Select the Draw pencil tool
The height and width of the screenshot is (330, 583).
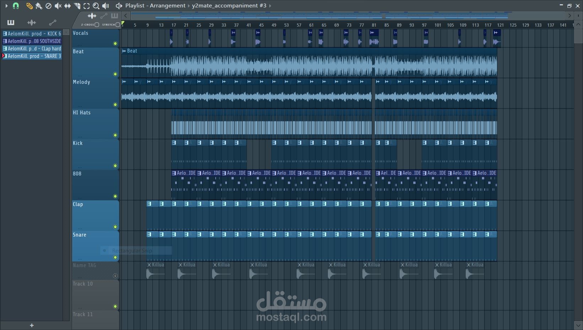29,6
